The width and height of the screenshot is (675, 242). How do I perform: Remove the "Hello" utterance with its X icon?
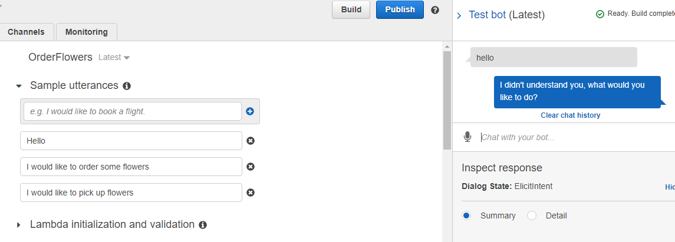(x=250, y=141)
